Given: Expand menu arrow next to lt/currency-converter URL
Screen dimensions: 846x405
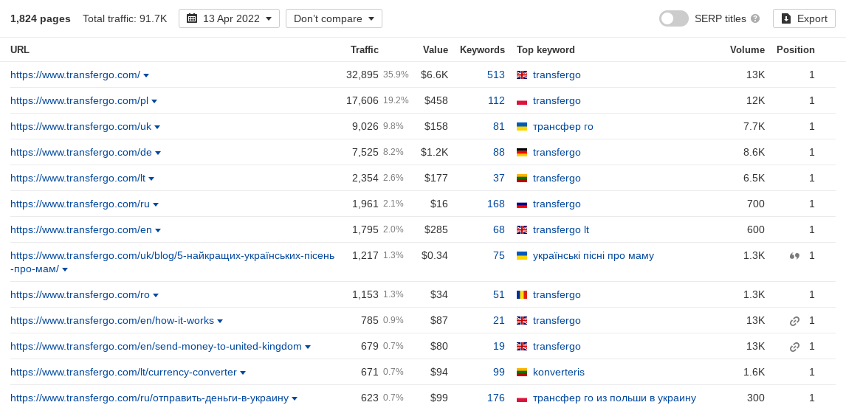Looking at the screenshot, I should click(244, 373).
